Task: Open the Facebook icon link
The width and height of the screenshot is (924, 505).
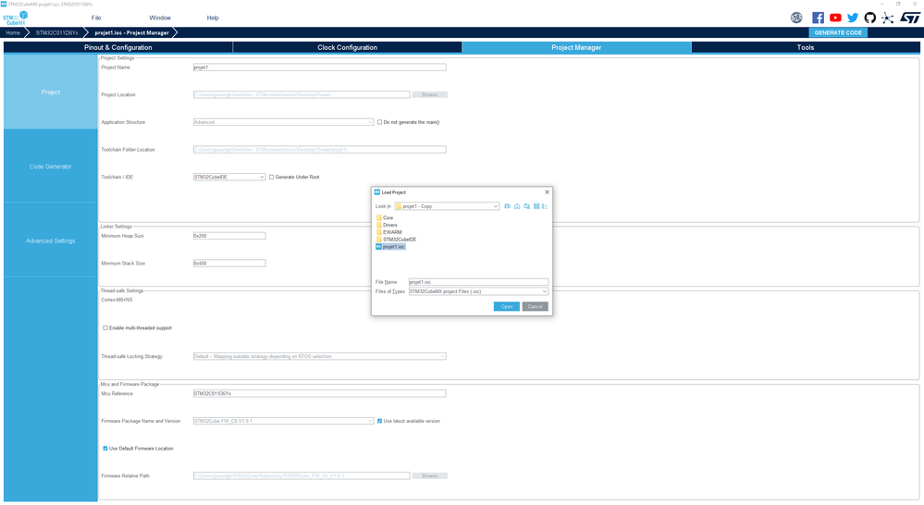Action: click(818, 18)
